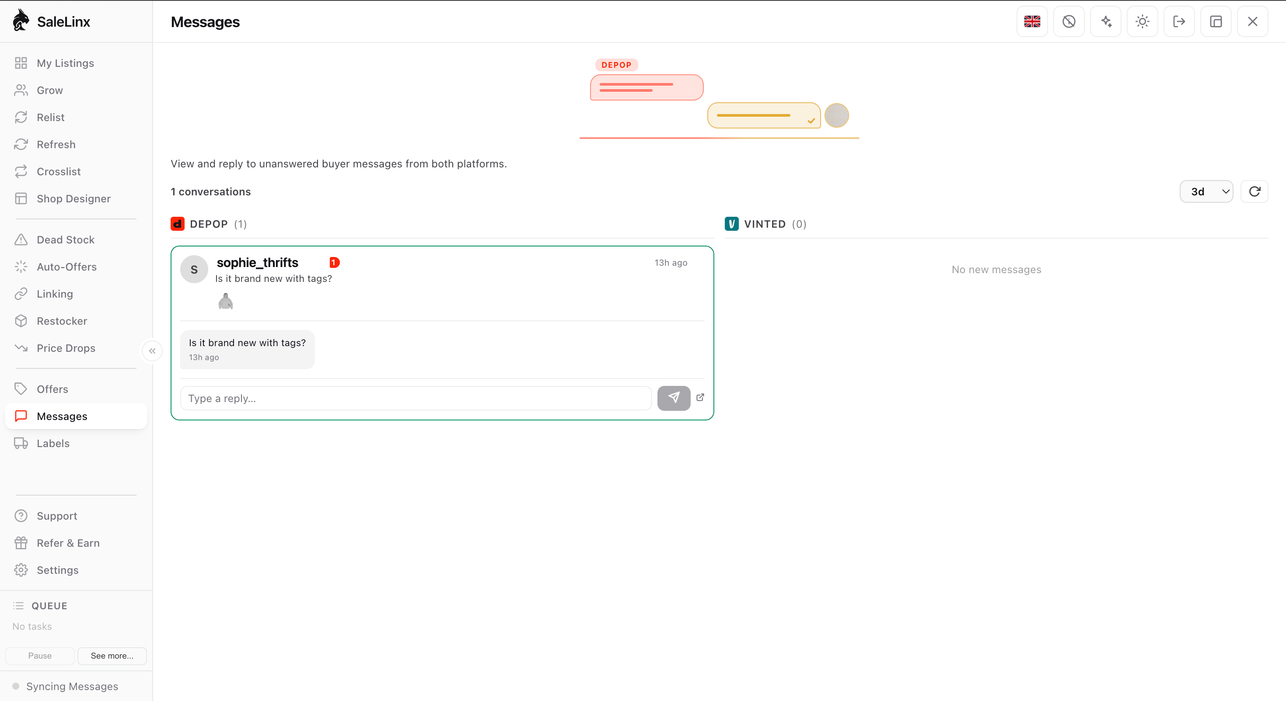
Task: Open Restocker page
Action: (x=76, y=321)
